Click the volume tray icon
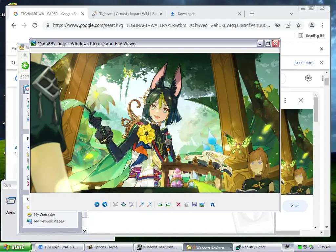The width and height of the screenshot is (336, 252). [x=305, y=247]
